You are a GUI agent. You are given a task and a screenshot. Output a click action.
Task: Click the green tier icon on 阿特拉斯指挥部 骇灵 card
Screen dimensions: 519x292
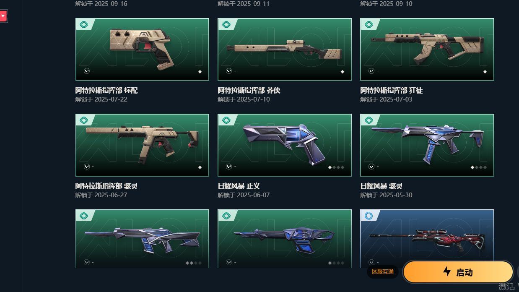click(x=83, y=120)
